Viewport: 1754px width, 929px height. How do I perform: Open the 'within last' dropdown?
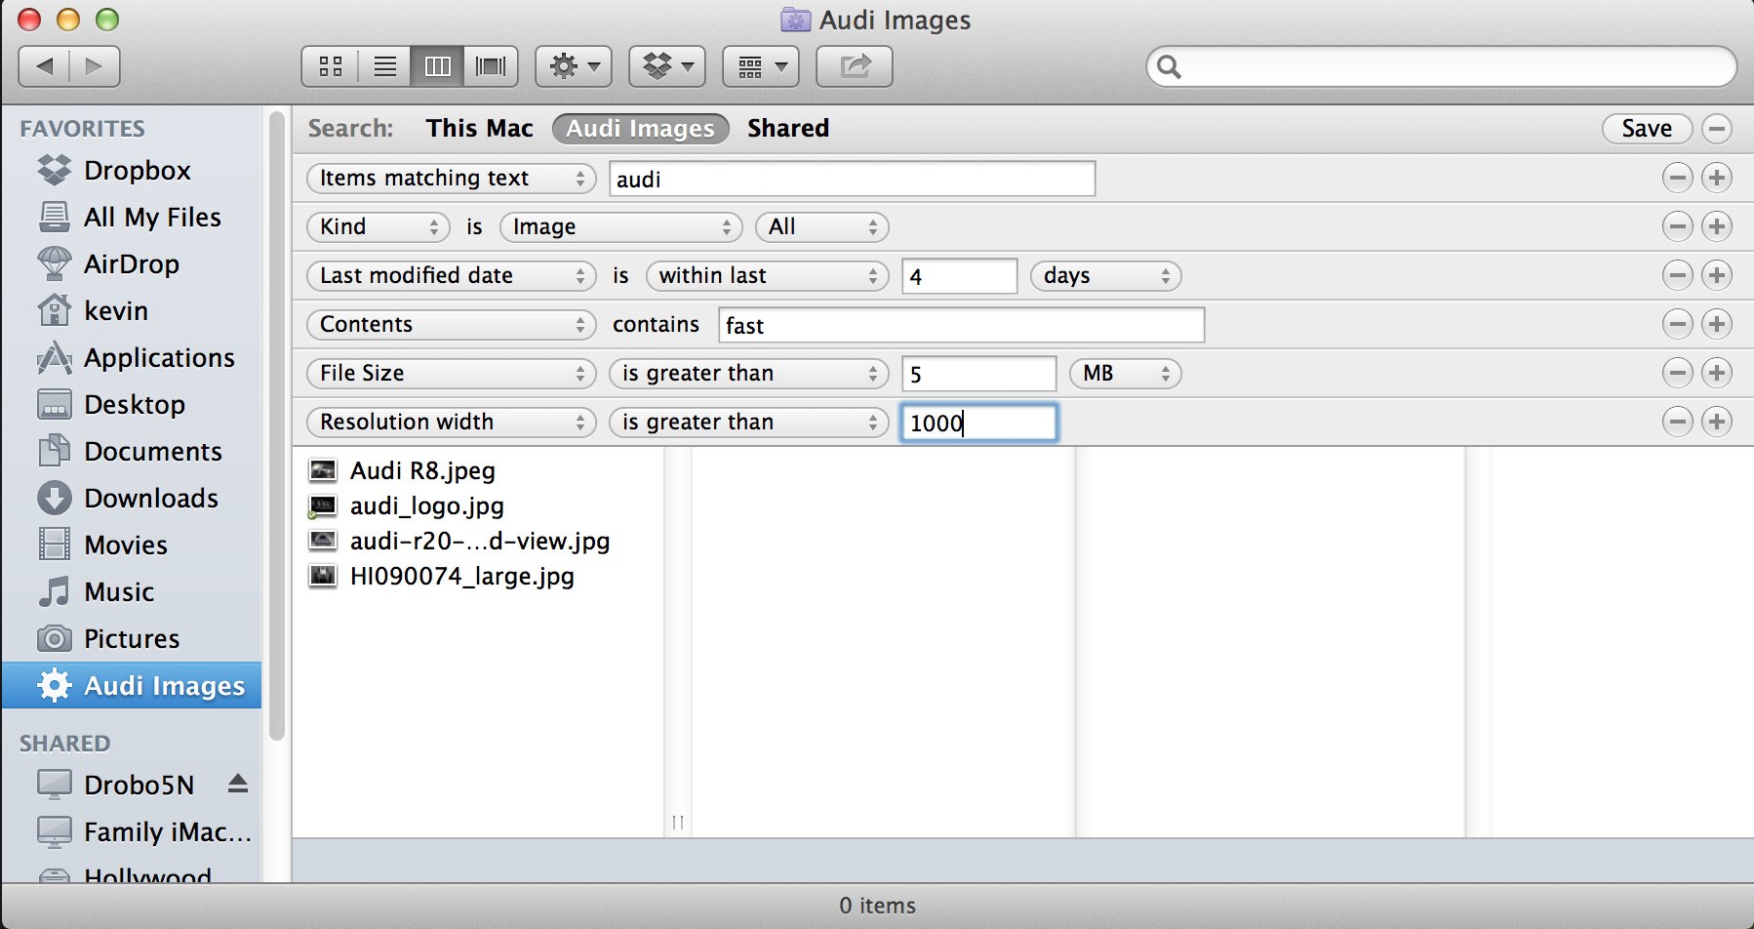pos(767,275)
